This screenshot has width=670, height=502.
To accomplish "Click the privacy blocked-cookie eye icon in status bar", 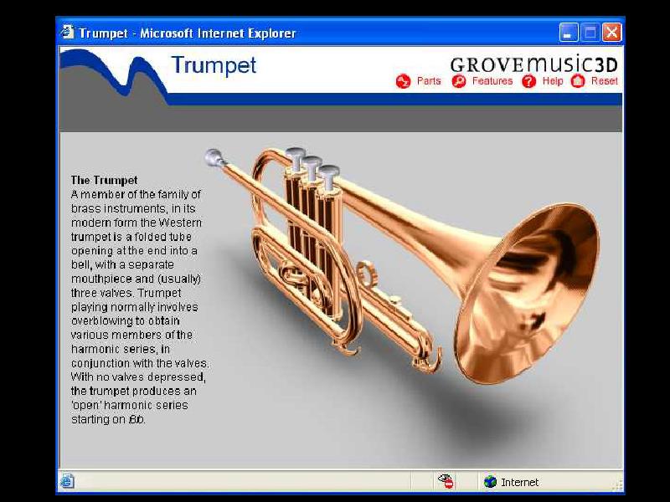I will click(446, 481).
